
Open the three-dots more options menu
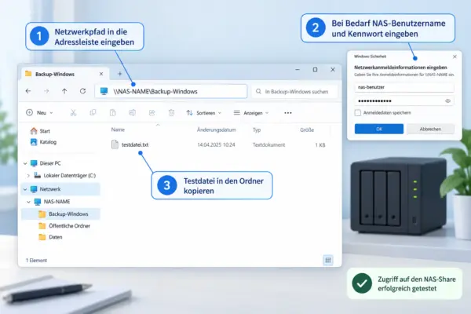pos(288,113)
